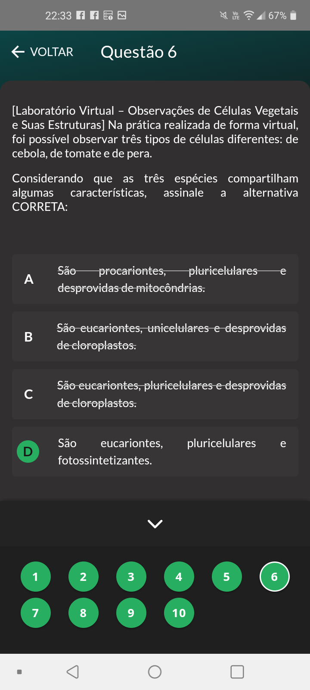Tap the muted sound icon in status bar

223,16
